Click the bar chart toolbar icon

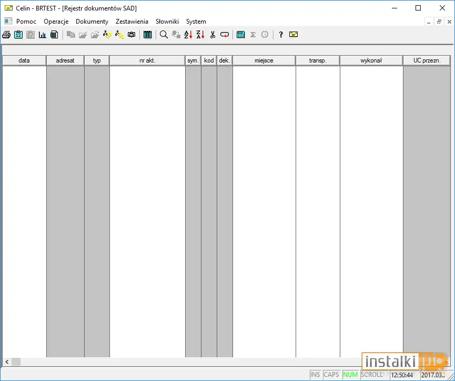pyautogui.click(x=43, y=35)
